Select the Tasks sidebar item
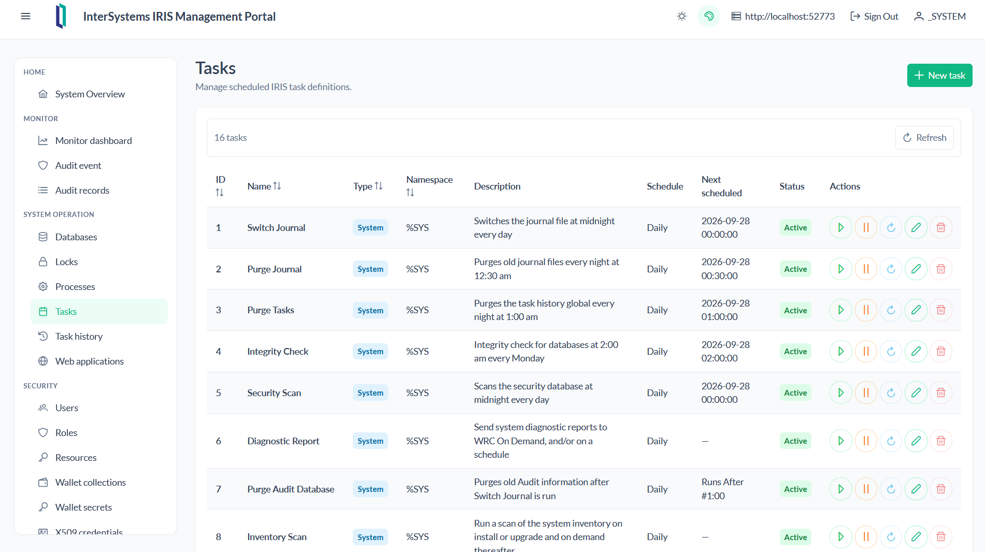Viewport: 985px width, 552px height. pyautogui.click(x=99, y=311)
